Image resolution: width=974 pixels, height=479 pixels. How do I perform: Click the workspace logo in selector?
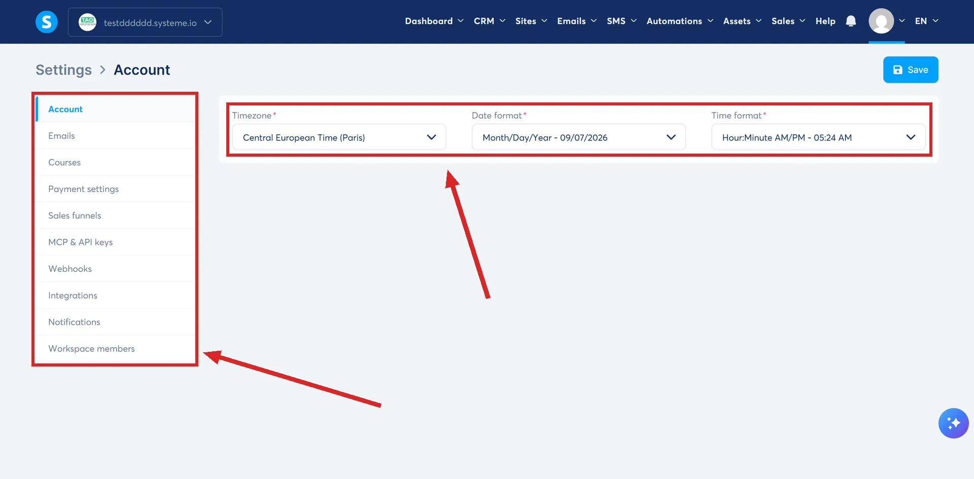click(87, 22)
